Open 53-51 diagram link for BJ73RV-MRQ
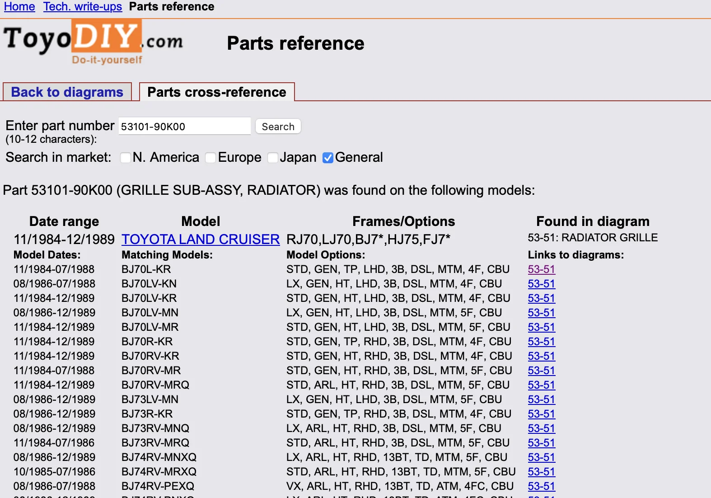 [542, 443]
